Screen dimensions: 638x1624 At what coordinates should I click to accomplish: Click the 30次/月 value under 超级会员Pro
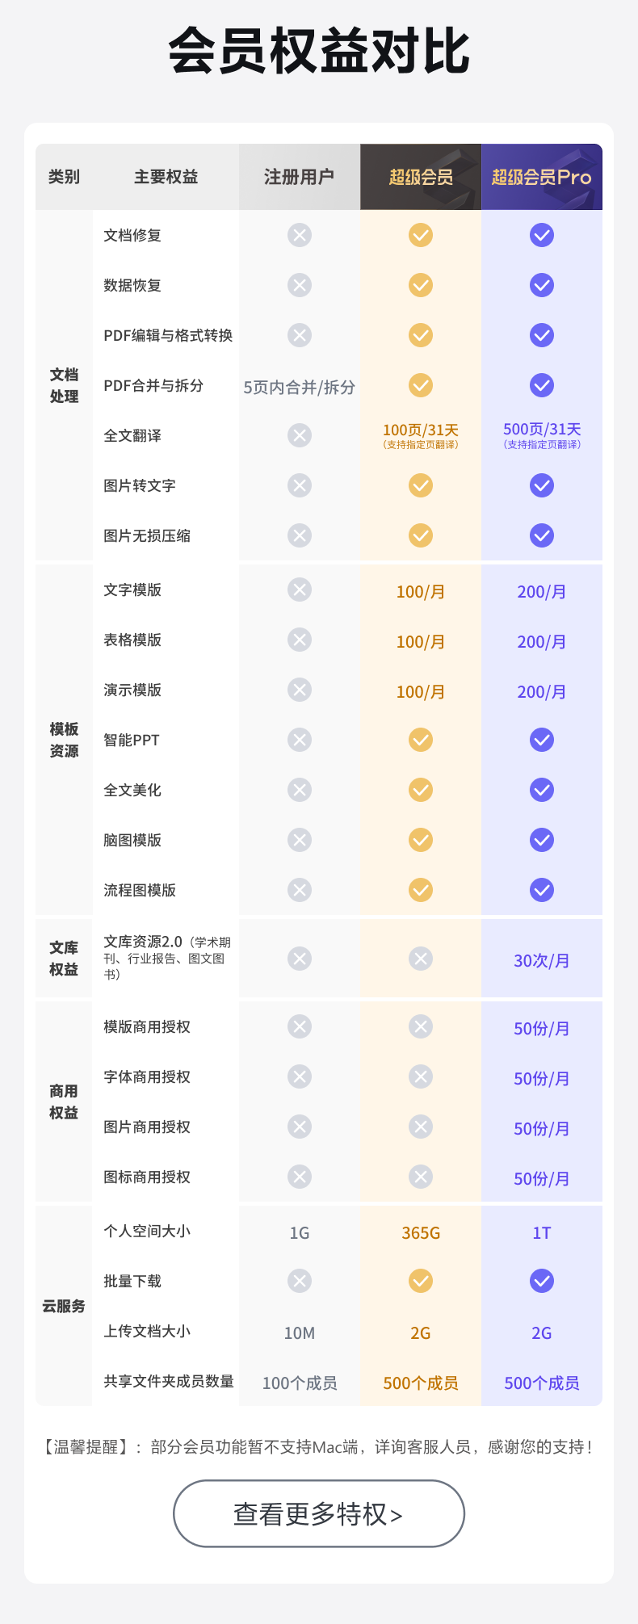click(542, 961)
